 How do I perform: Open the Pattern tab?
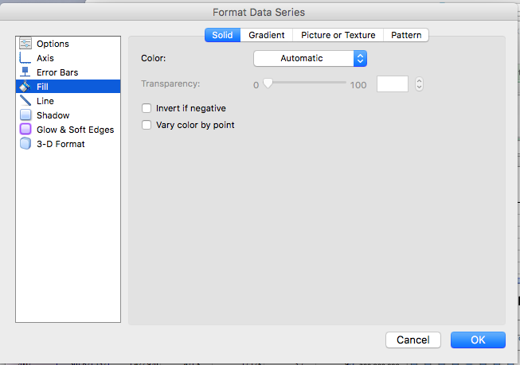tap(406, 35)
